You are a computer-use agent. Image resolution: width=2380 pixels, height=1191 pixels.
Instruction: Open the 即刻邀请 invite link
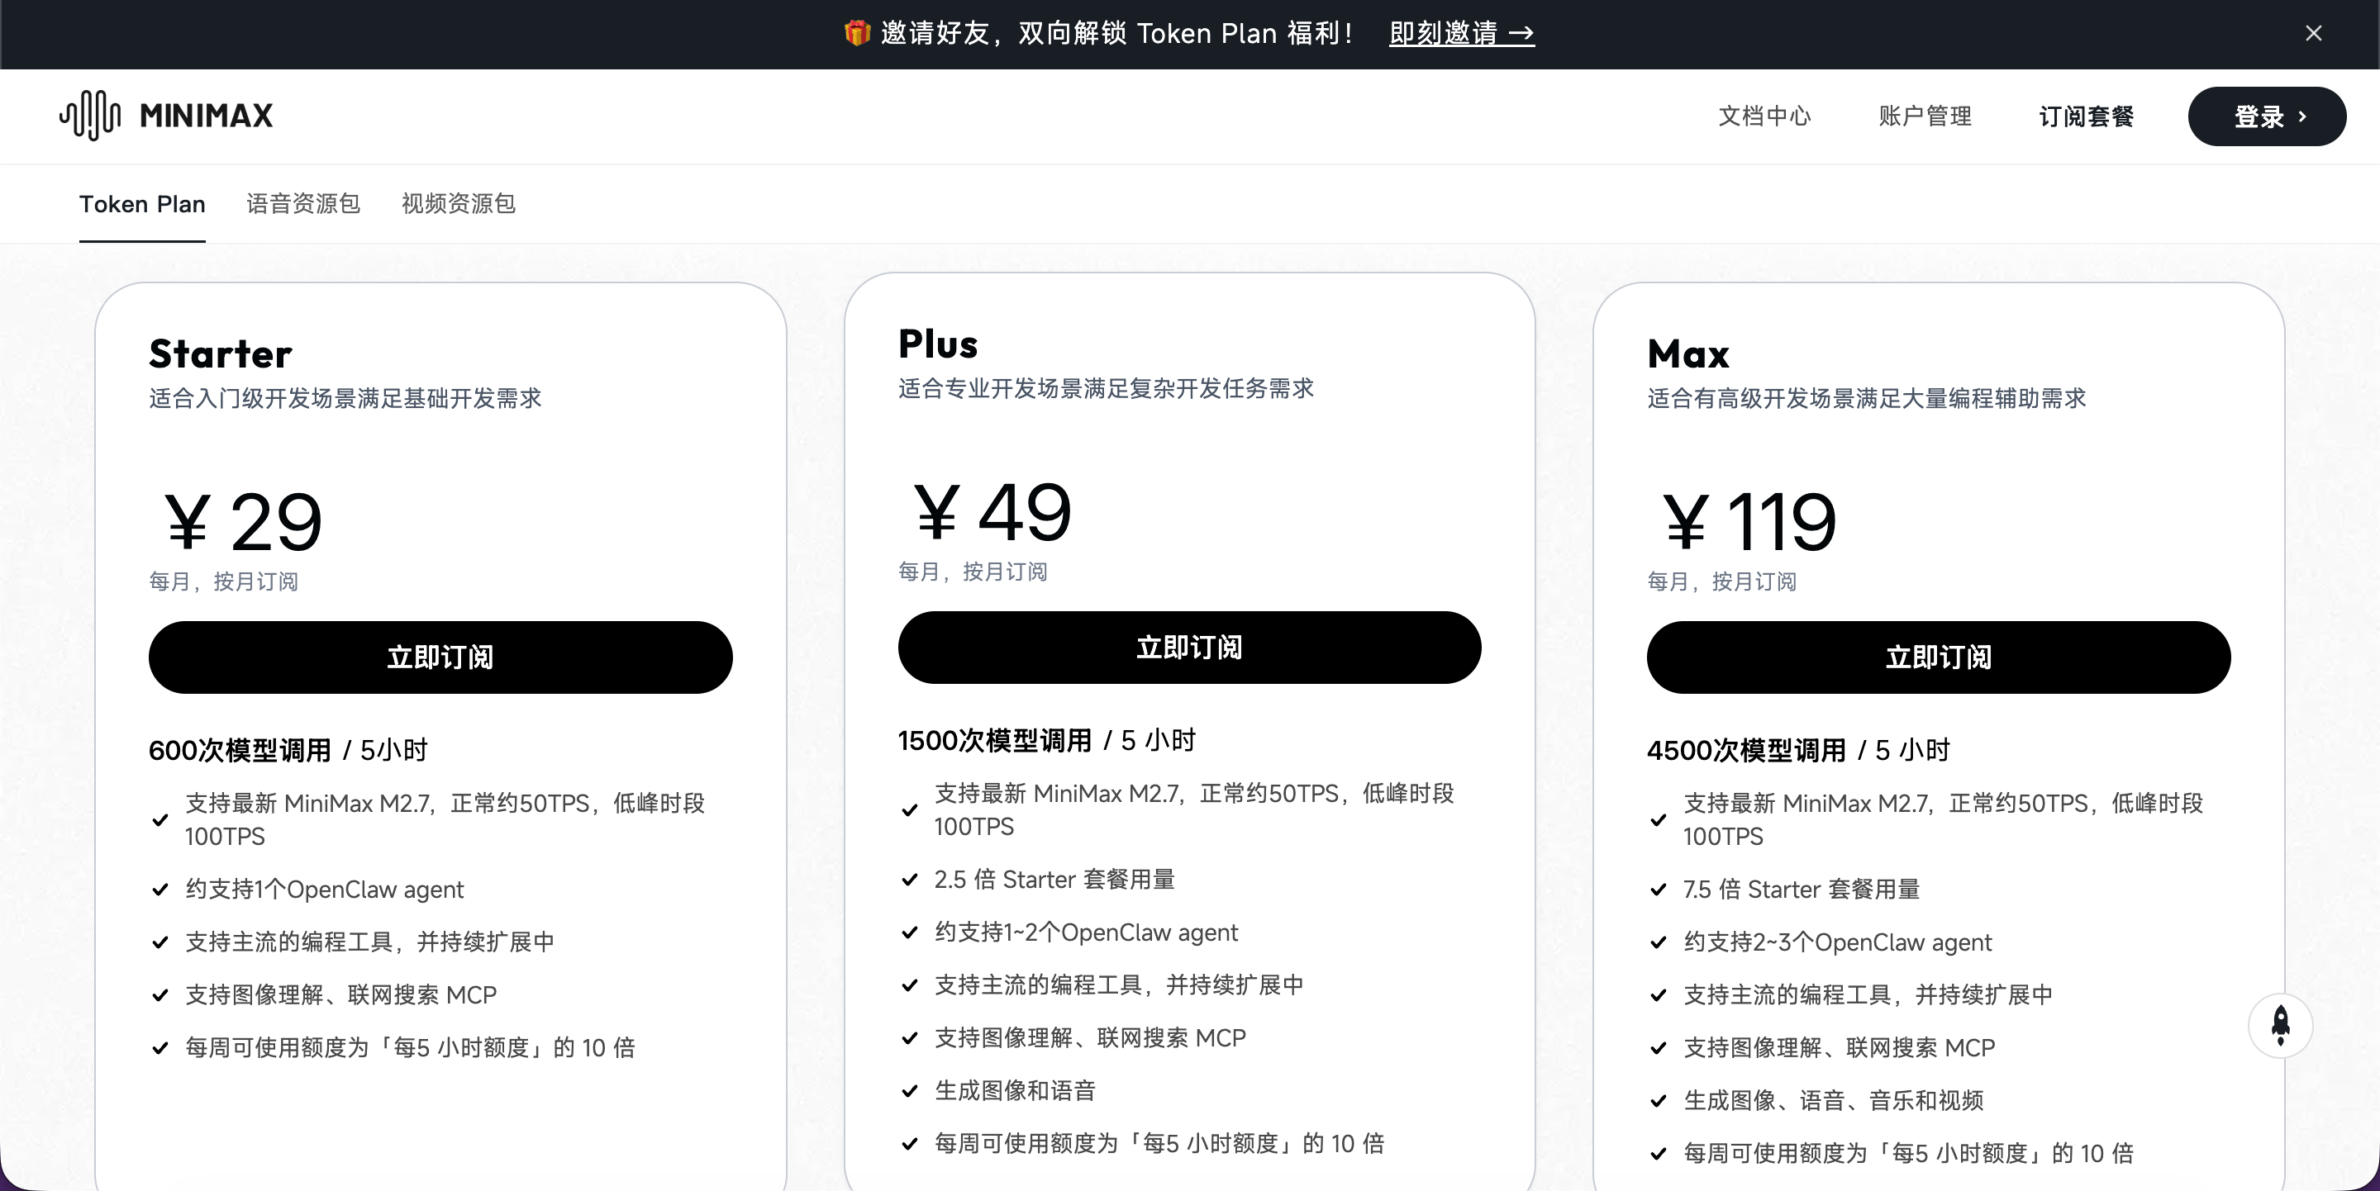coord(1462,33)
